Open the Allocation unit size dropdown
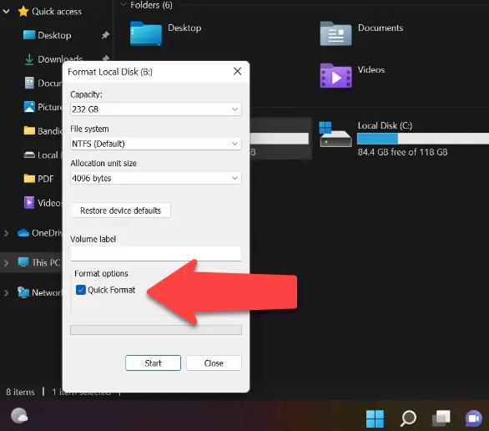This screenshot has height=431, width=489. pos(155,178)
